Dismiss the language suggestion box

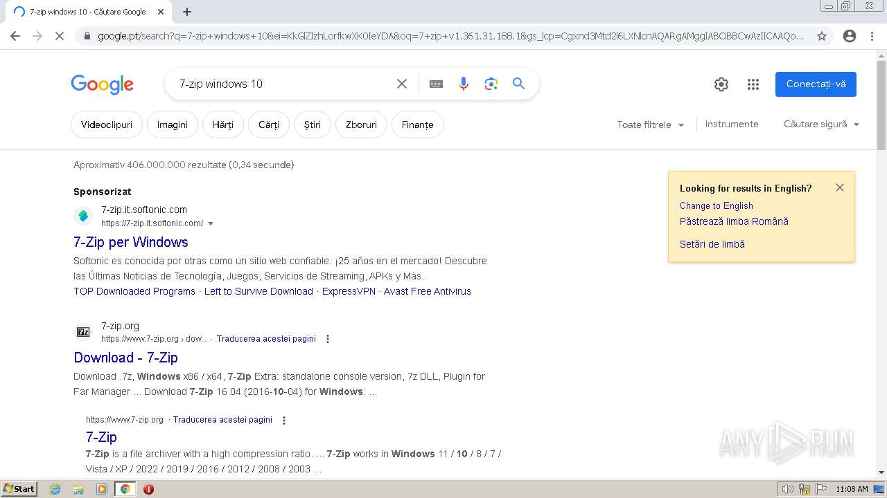click(840, 187)
